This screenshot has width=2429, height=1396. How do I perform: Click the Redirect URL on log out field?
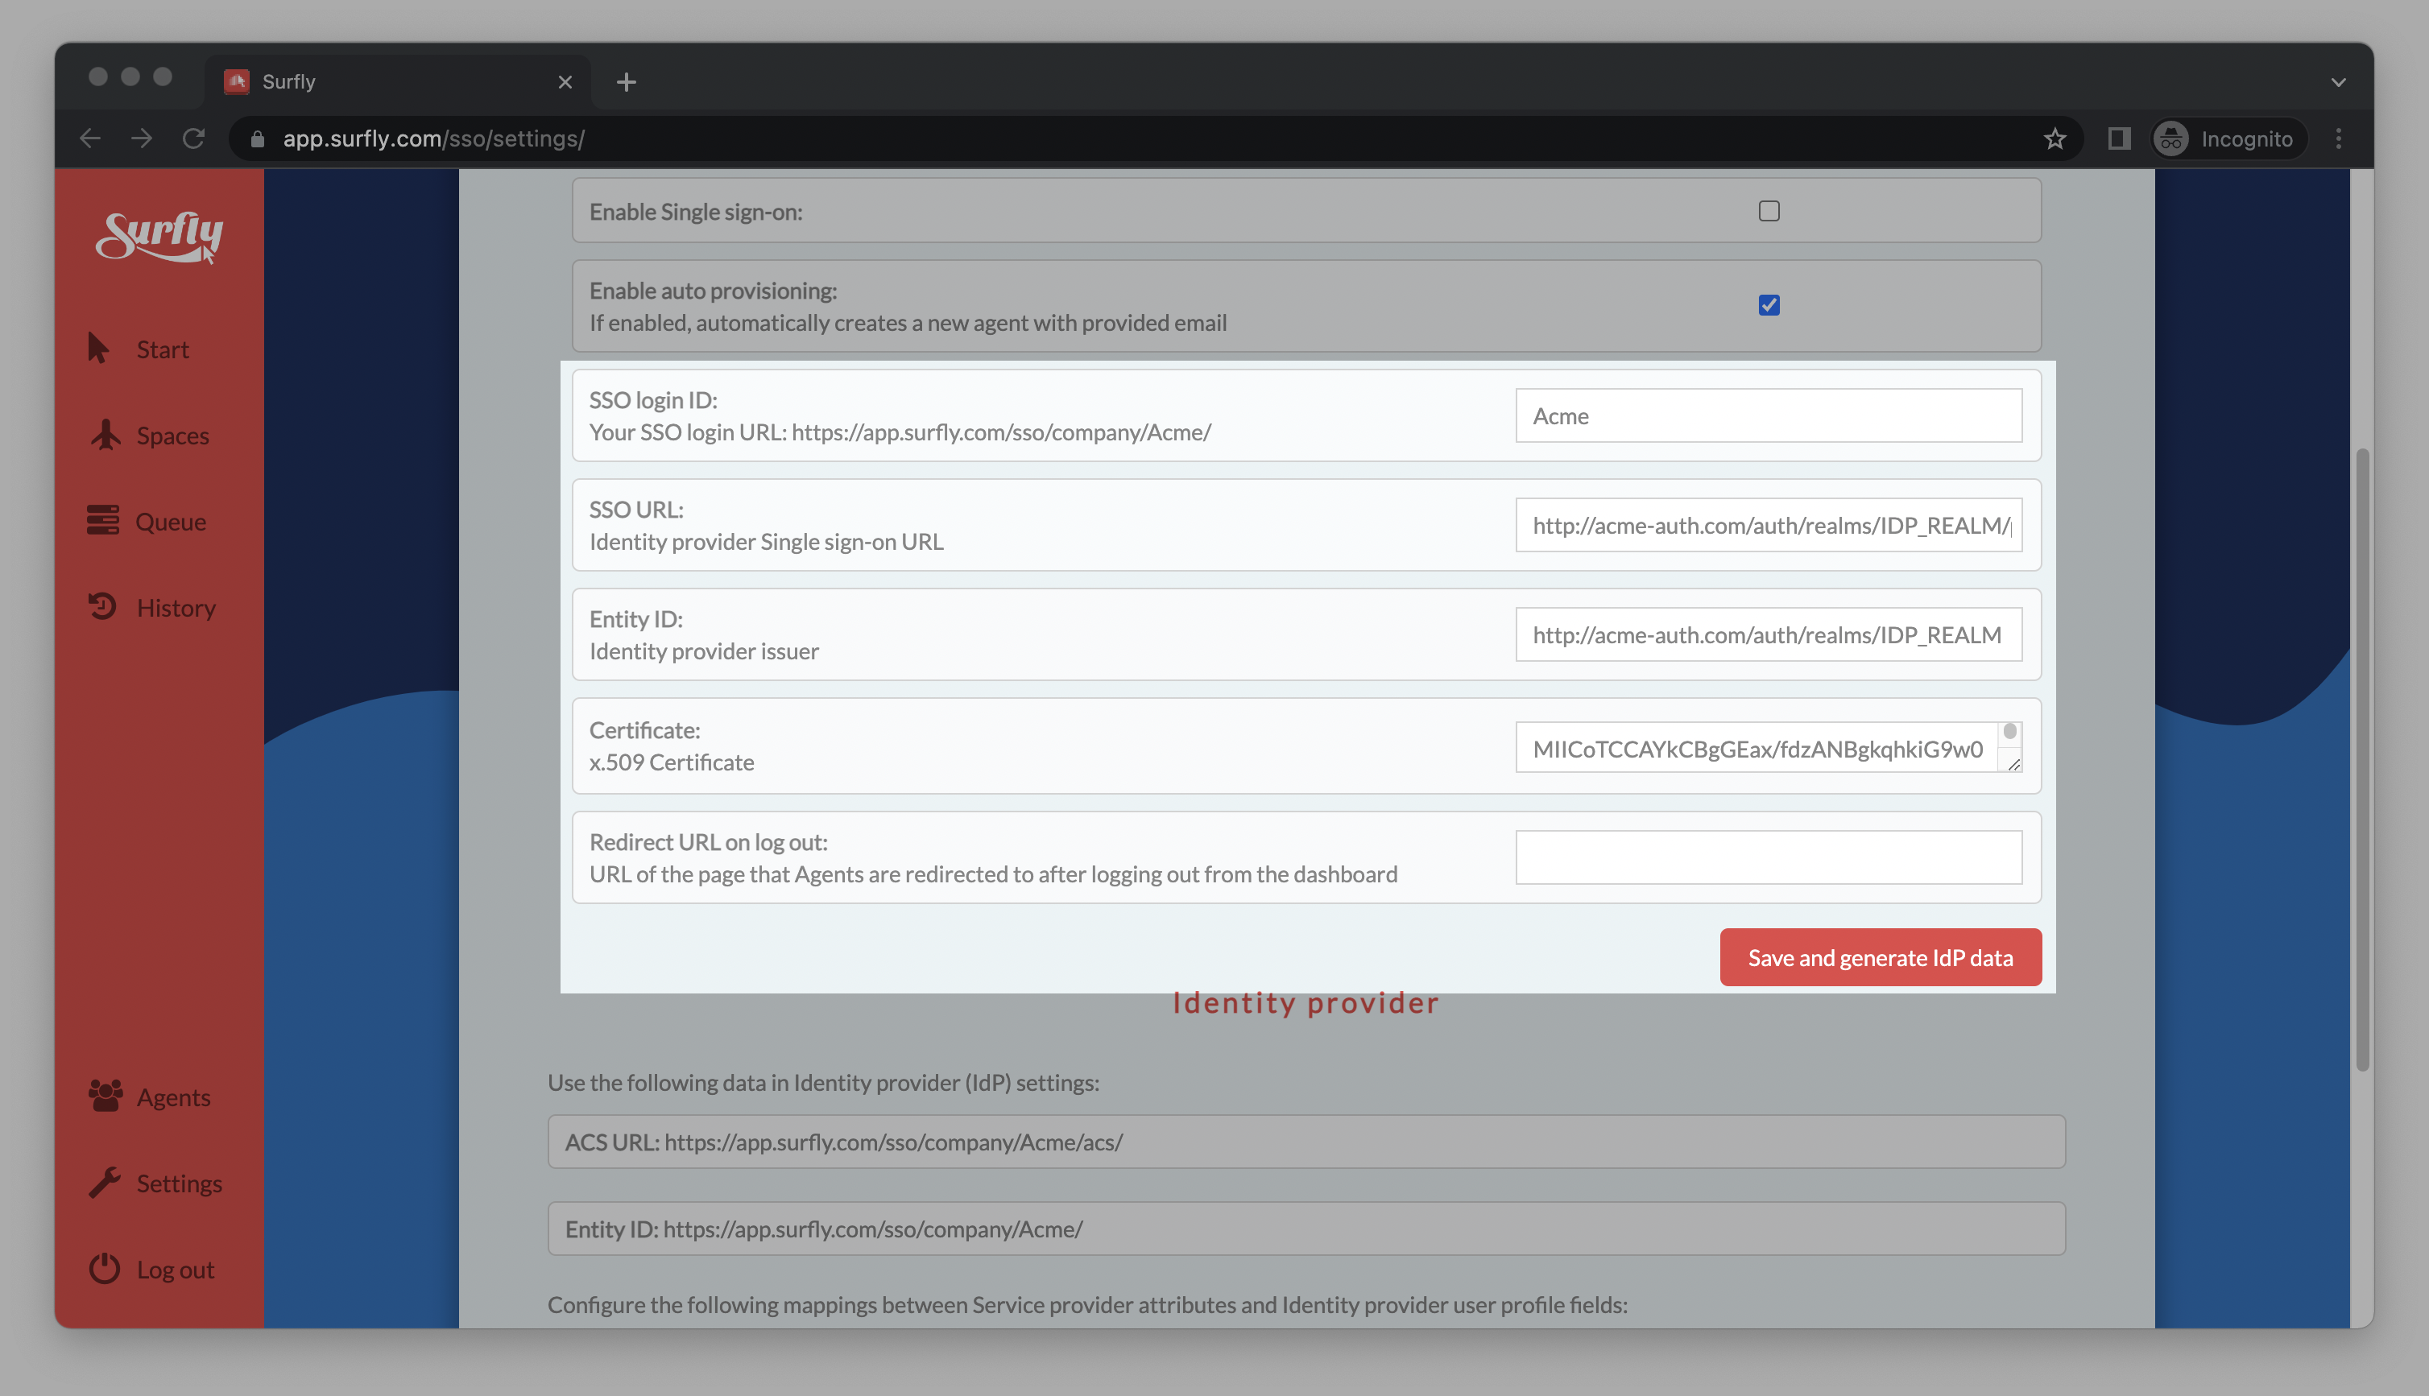[1767, 857]
